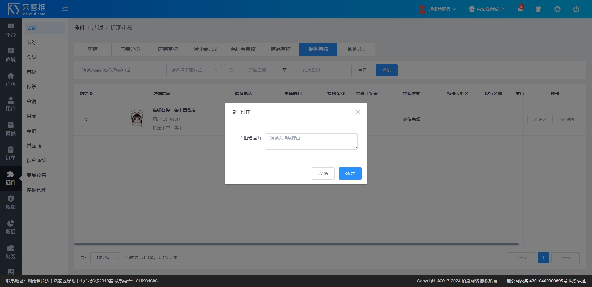Open the 数据 section in left sidebar
The height and width of the screenshot is (287, 592).
[11, 227]
